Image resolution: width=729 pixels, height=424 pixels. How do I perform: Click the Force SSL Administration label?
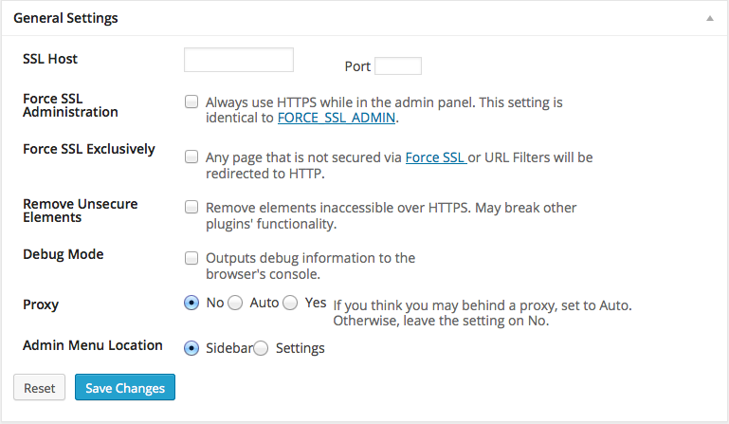70,105
